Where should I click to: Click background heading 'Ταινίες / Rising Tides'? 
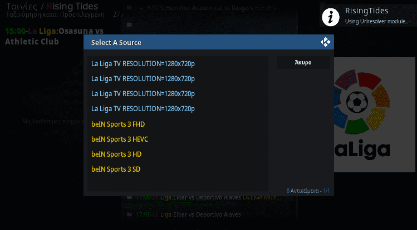[x=52, y=6]
